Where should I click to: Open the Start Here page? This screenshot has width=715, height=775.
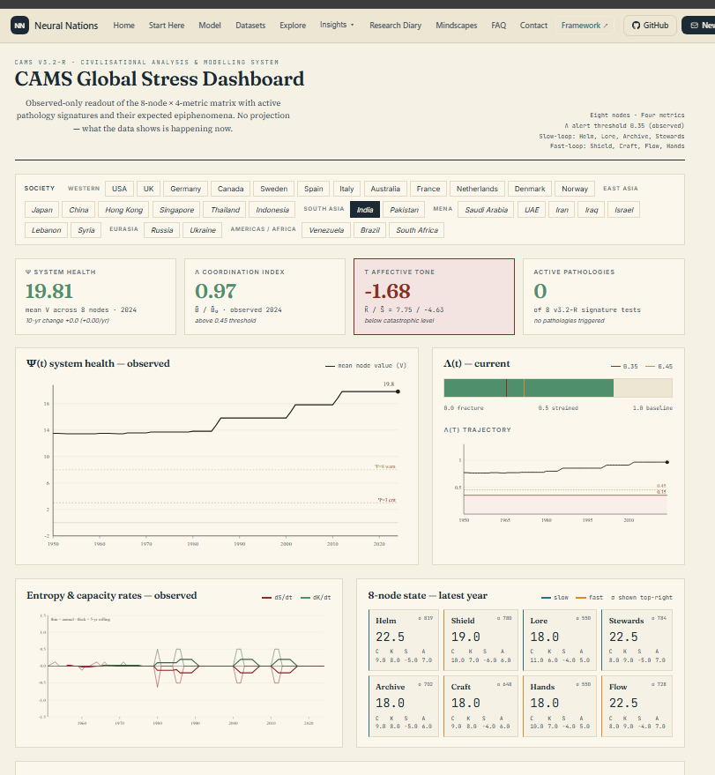pyautogui.click(x=167, y=26)
